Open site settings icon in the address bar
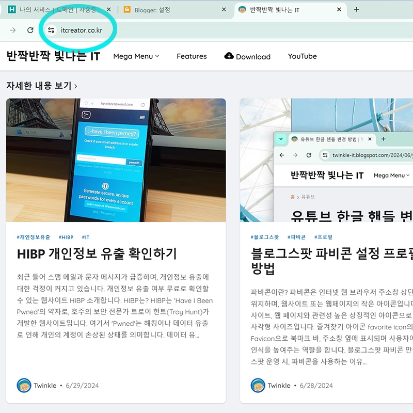The width and height of the screenshot is (413, 413). [x=51, y=30]
